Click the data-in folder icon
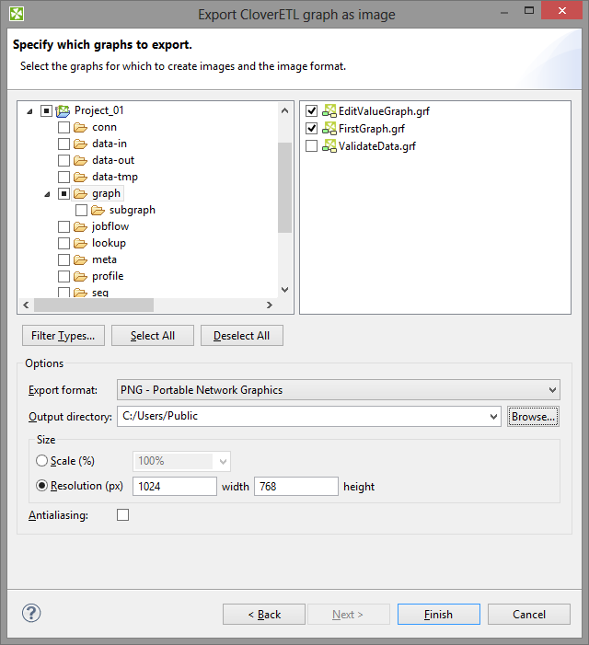 (81, 144)
